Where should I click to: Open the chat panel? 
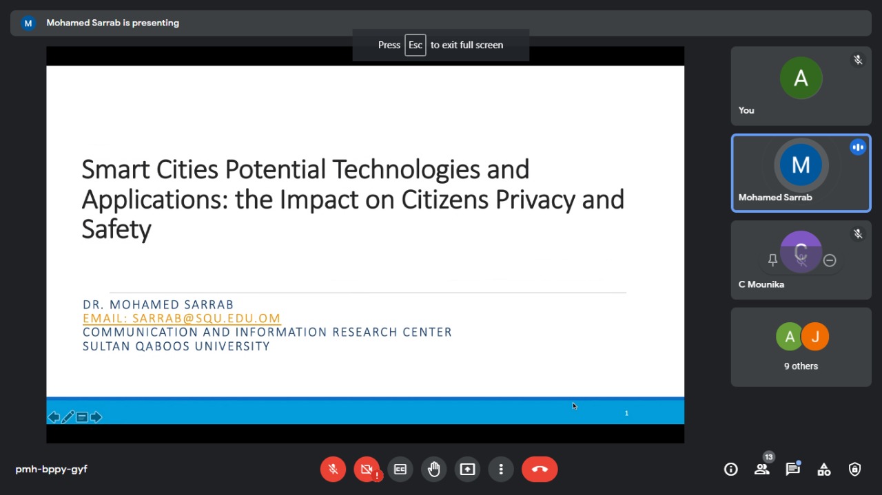coord(792,470)
